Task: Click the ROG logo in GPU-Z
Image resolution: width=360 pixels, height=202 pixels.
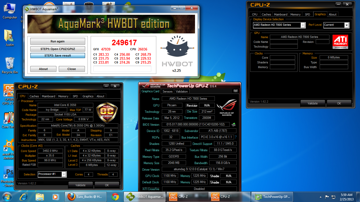Action: (226, 108)
